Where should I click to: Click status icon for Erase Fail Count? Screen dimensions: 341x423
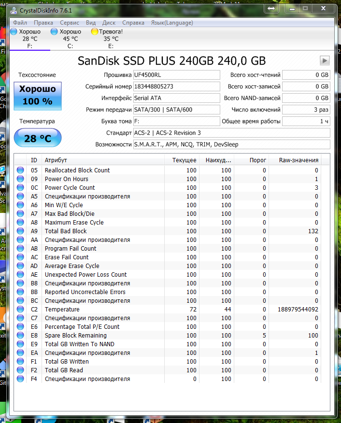pos(20,257)
